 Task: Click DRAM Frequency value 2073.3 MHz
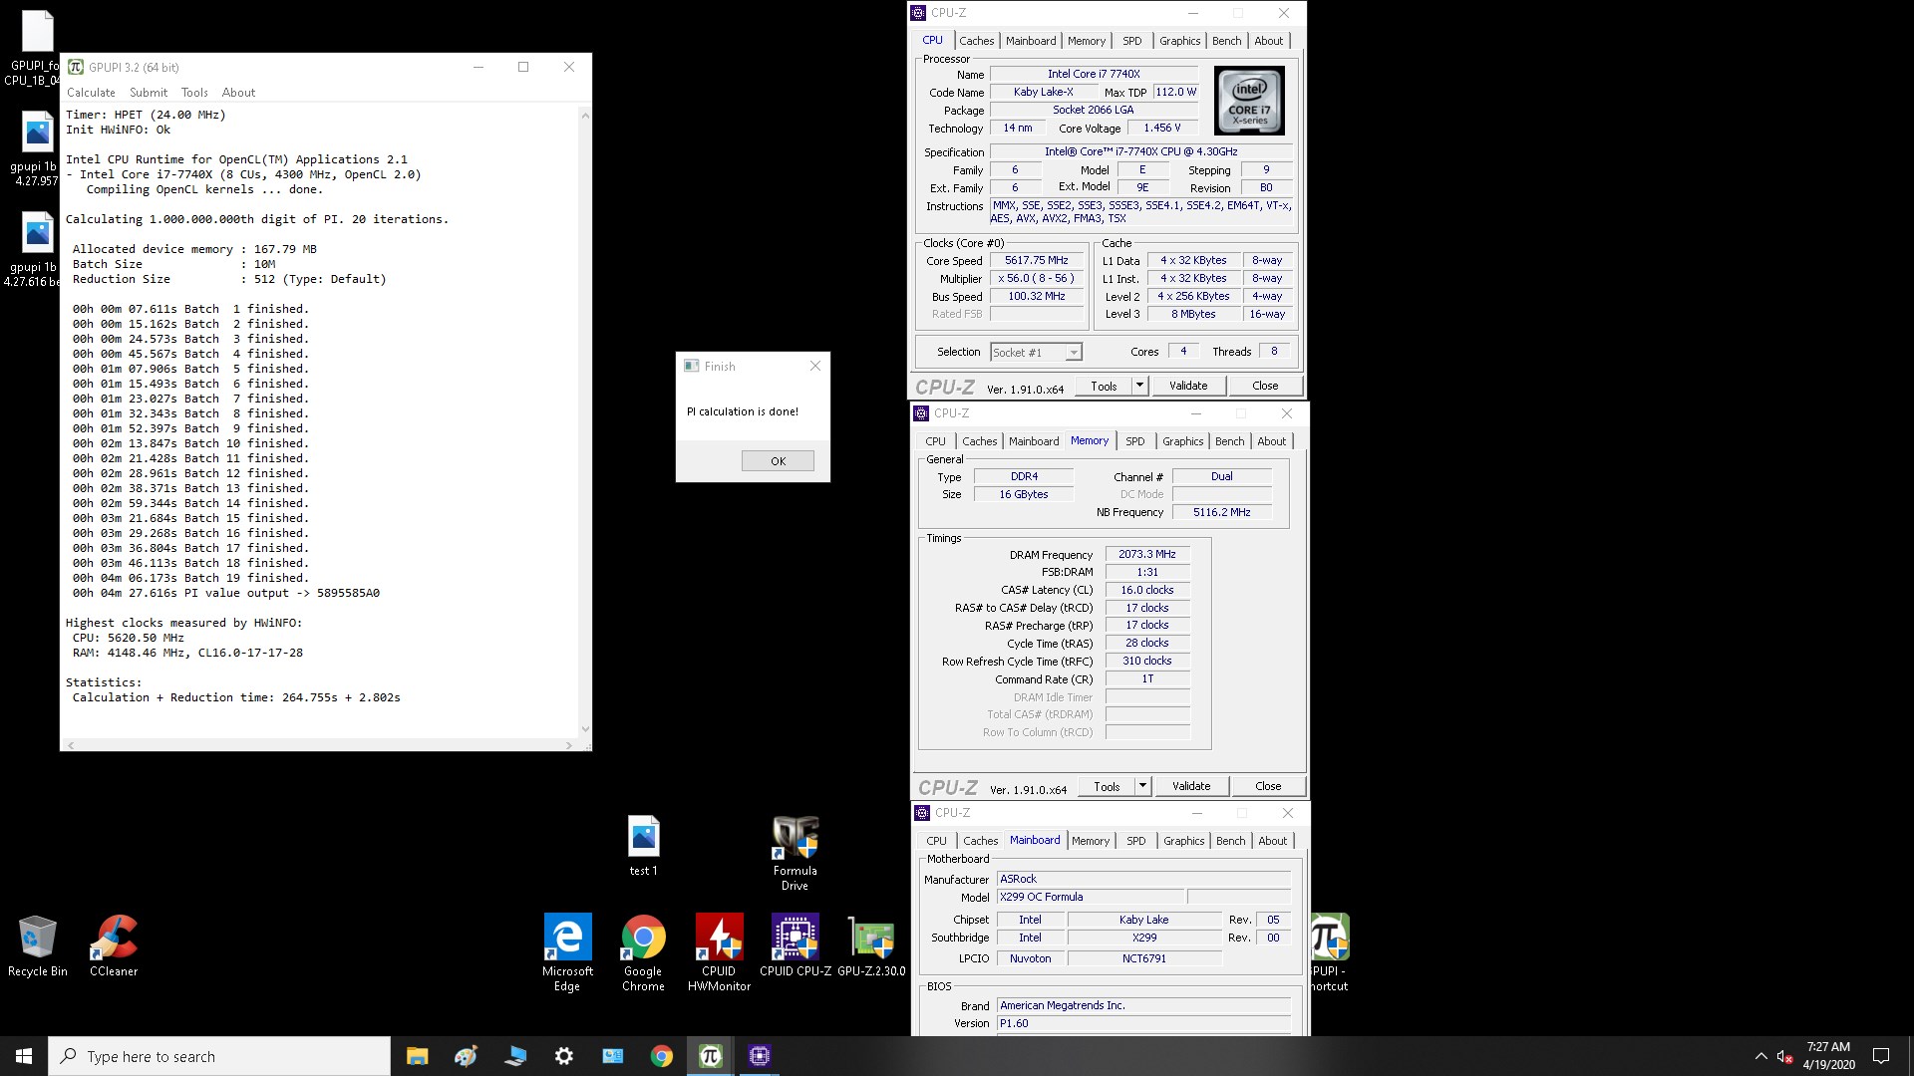(x=1147, y=554)
